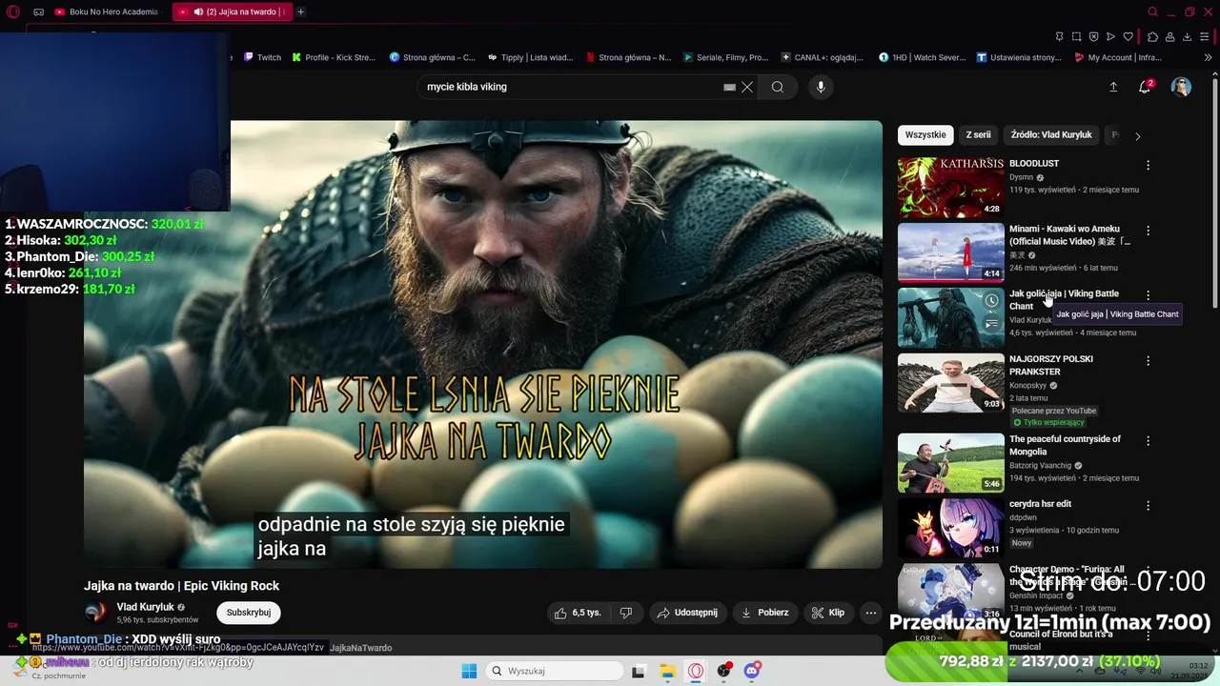Open the Seriale, Filmy, Pro... bookmark
Image resolution: width=1220 pixels, height=686 pixels.
[x=725, y=57]
